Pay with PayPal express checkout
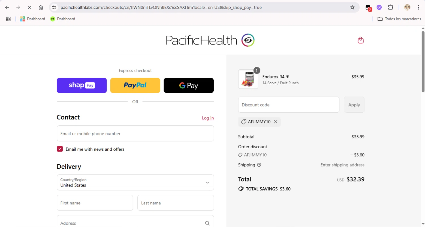This screenshot has height=227, width=425. 135,85
